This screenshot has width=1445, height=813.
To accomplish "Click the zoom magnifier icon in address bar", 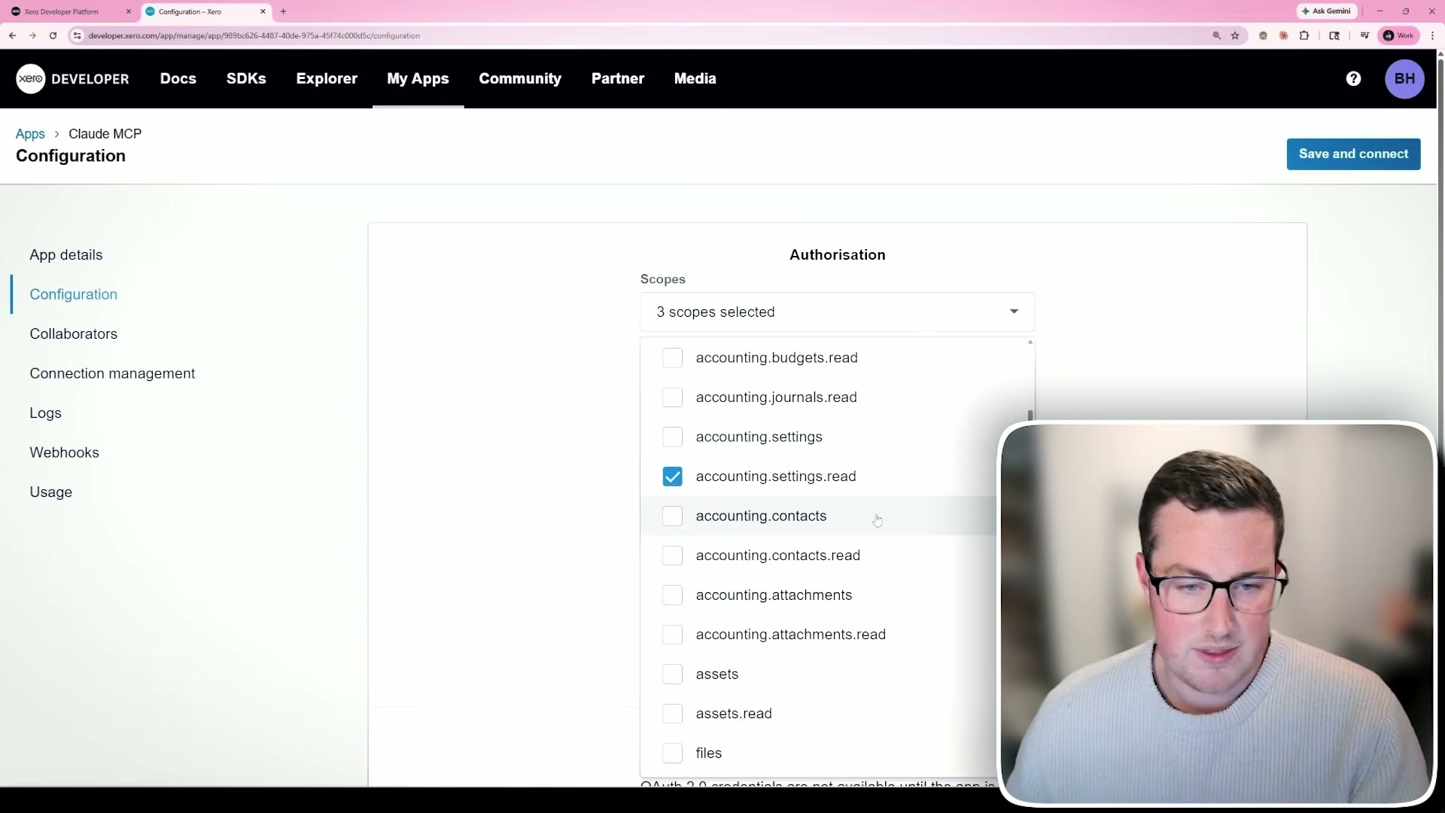I will [x=1216, y=35].
